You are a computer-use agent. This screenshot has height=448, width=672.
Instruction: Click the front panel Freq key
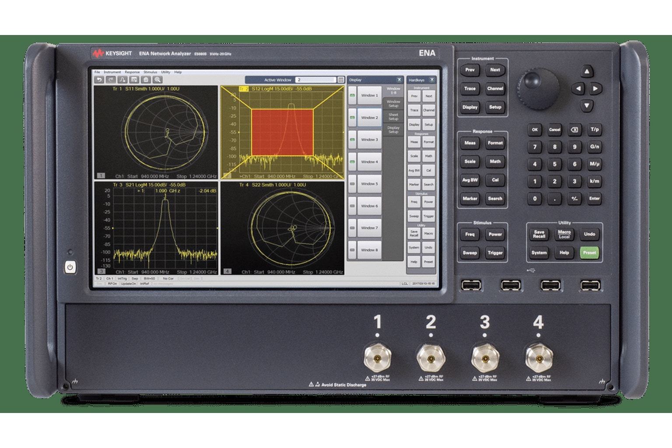point(470,234)
